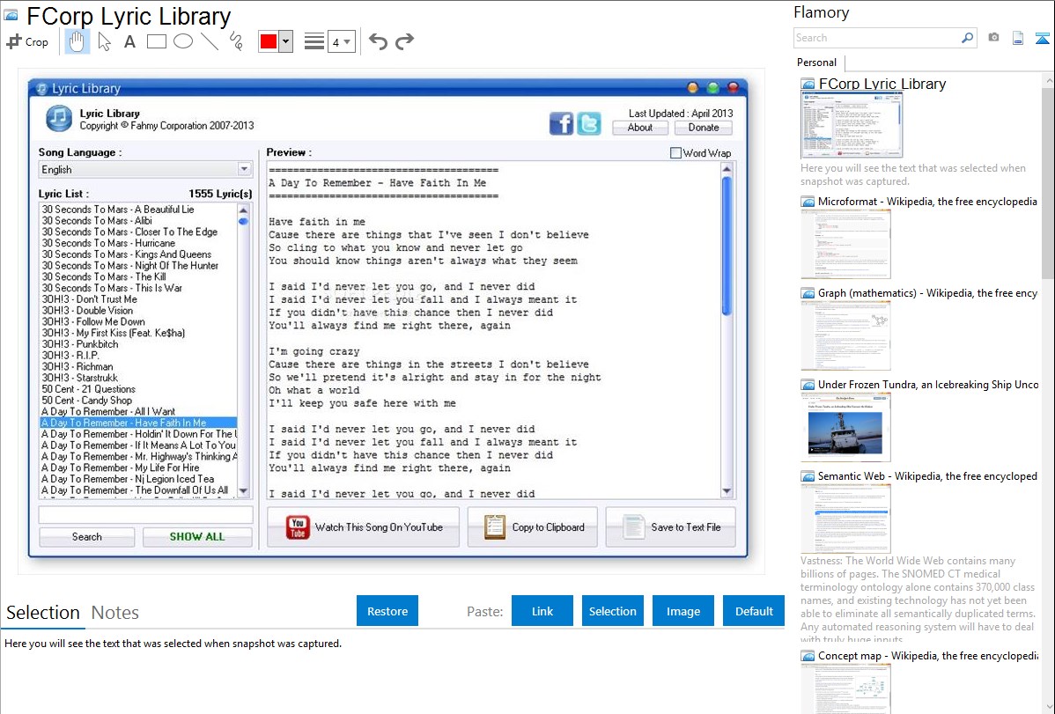Click the Default paste button
Viewport: 1055px width, 714px height.
[754, 611]
